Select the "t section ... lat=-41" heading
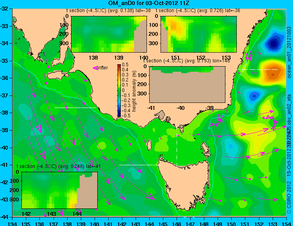 click(x=59, y=166)
